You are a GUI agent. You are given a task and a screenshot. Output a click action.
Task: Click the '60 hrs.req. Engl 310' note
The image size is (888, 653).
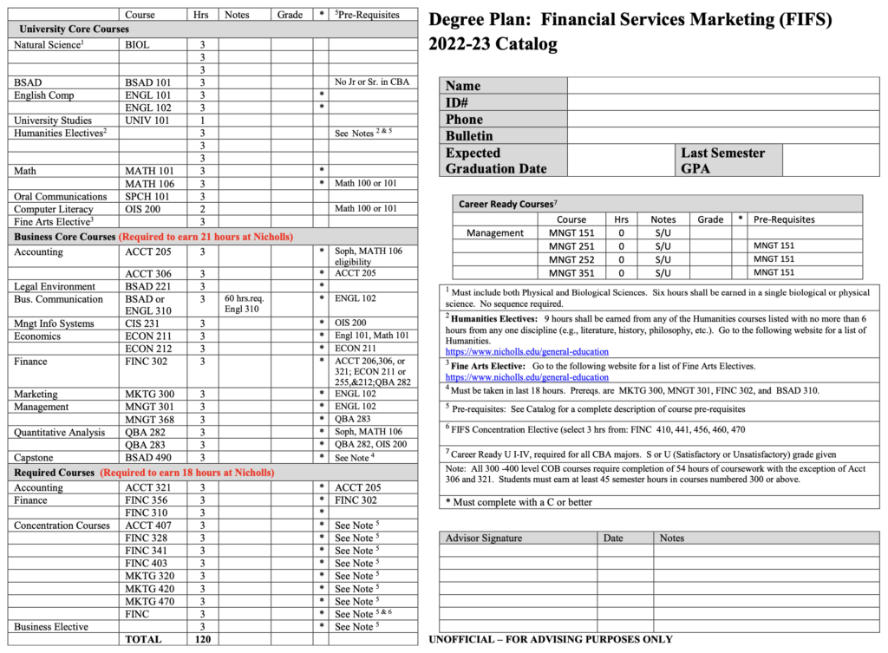pyautogui.click(x=245, y=304)
